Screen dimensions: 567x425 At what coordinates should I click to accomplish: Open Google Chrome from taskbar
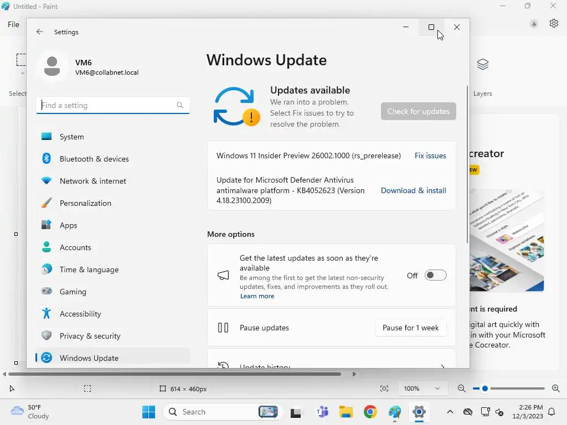coord(370,412)
